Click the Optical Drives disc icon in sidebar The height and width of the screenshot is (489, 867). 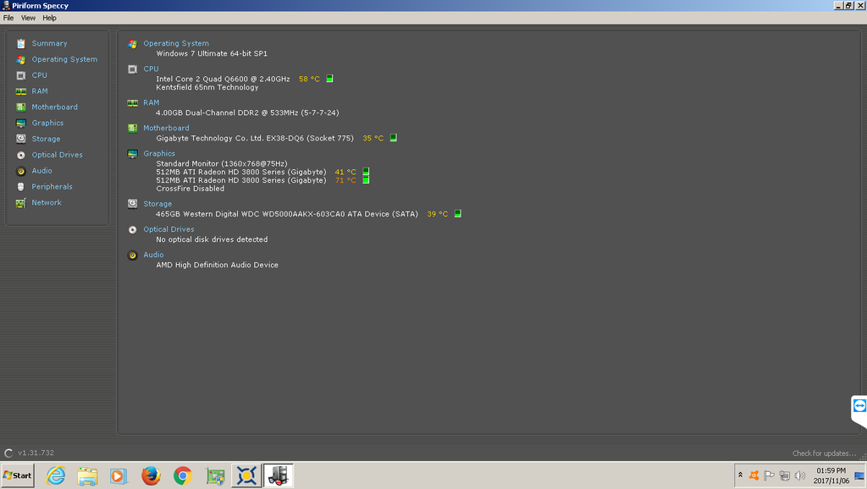point(21,156)
